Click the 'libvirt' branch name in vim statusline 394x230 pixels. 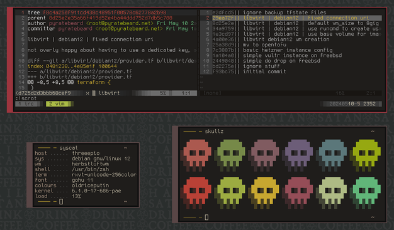click(x=109, y=93)
